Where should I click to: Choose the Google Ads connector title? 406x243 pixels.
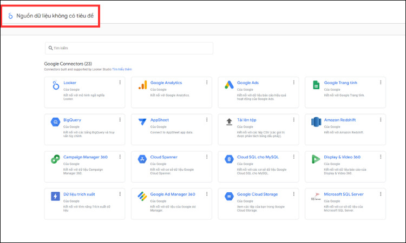click(248, 83)
